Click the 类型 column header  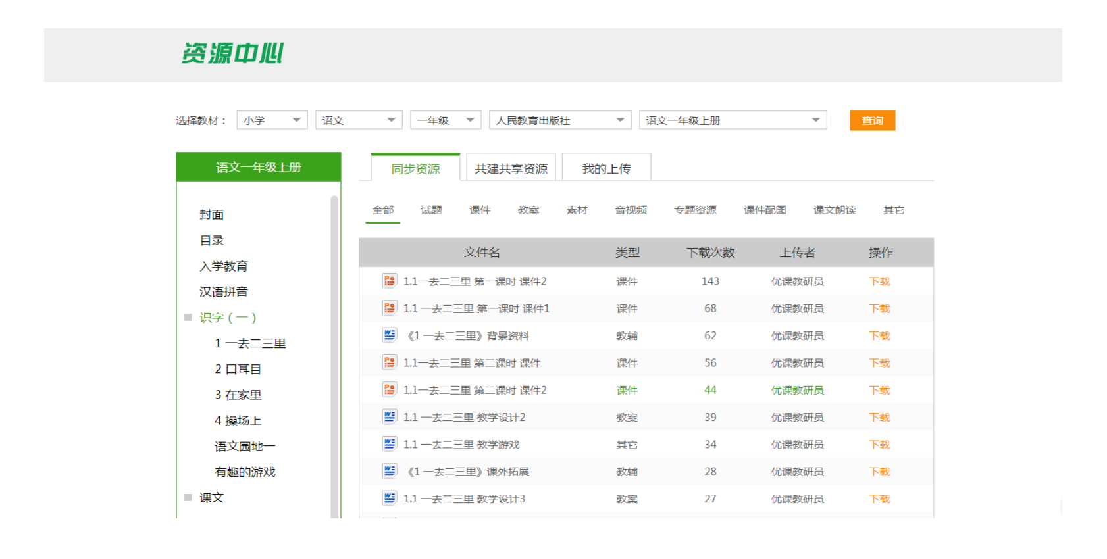(x=627, y=253)
